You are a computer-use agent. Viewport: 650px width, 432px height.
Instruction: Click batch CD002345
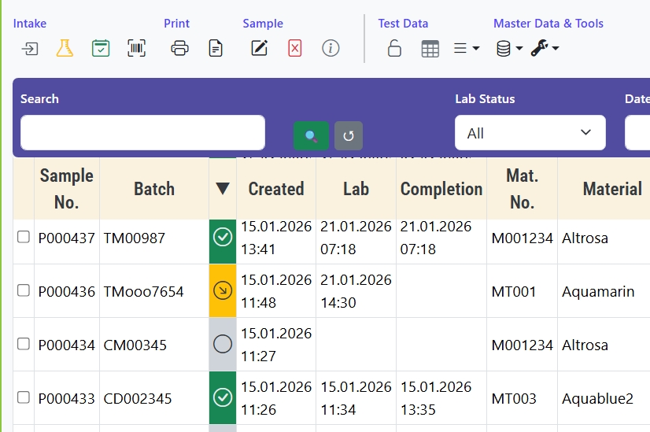(x=137, y=398)
